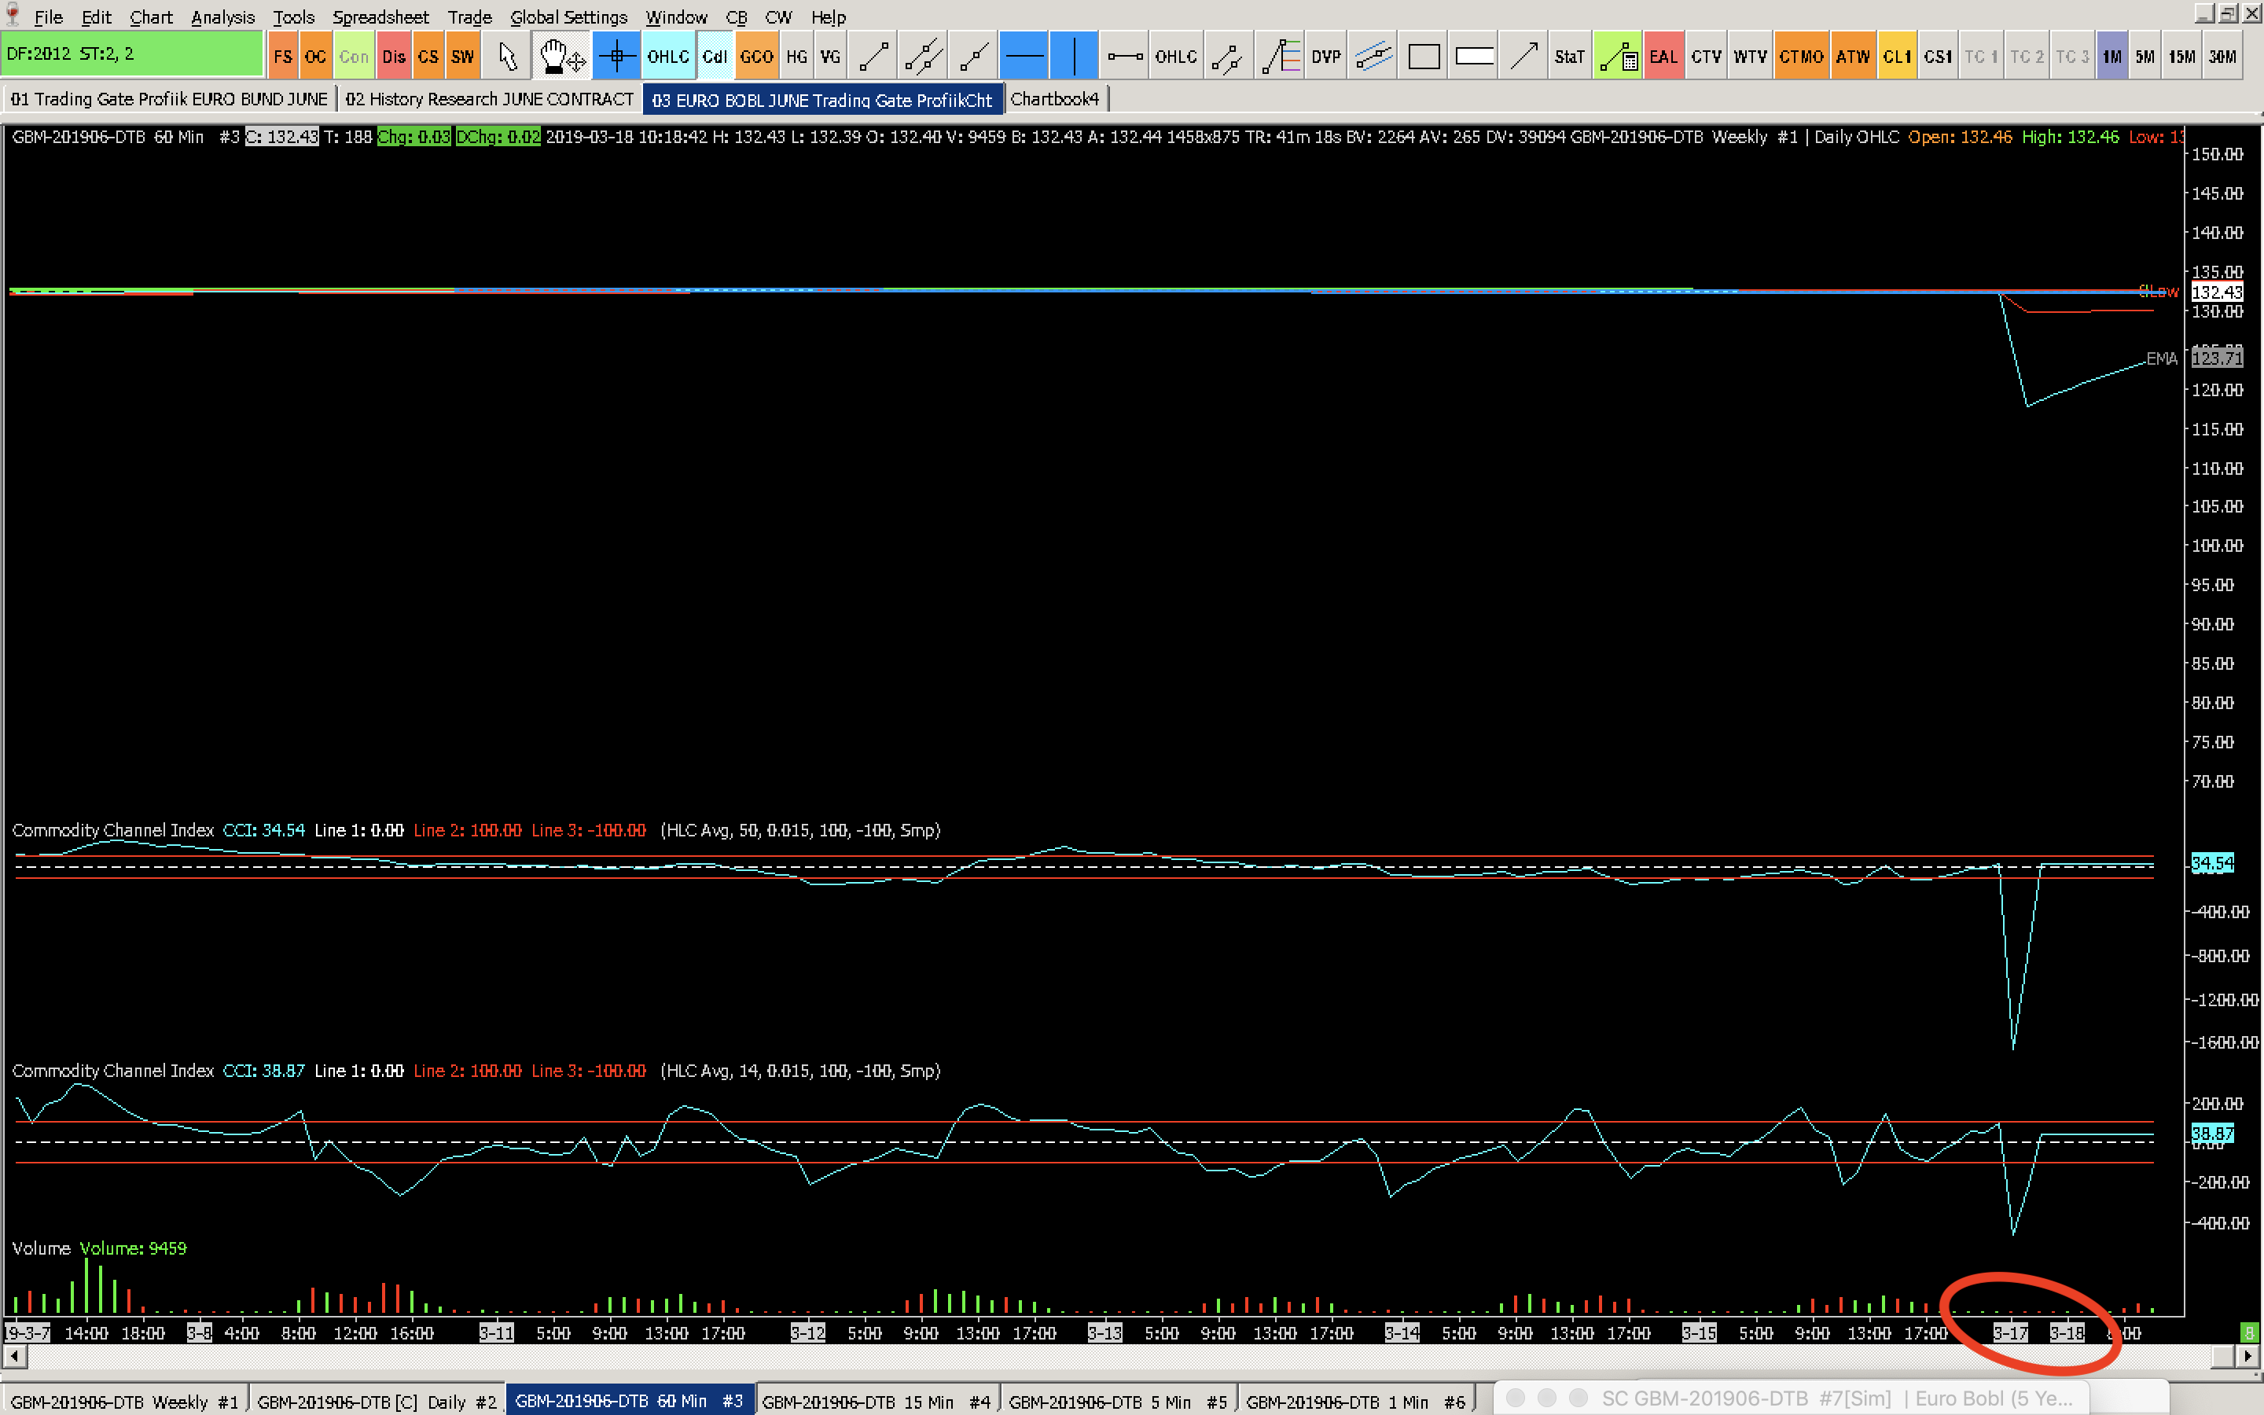Image resolution: width=2264 pixels, height=1415 pixels.
Task: Toggle the FS button
Action: [x=282, y=56]
